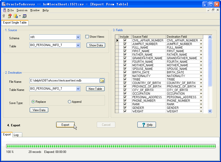Uncheck Include for OCCUPATION
The image size is (221, 162).
[125, 94]
